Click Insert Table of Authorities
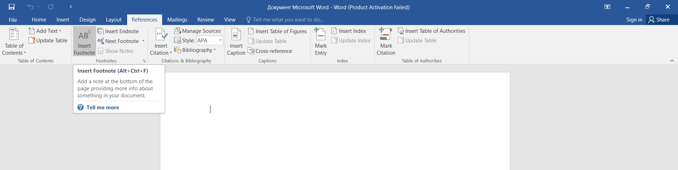 point(431,31)
